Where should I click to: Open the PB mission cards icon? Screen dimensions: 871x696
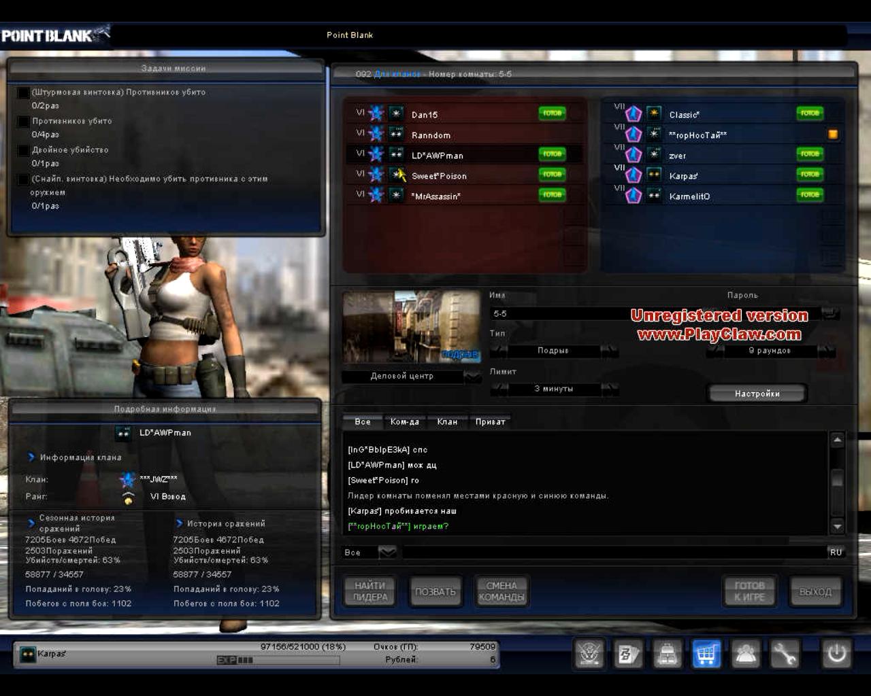pos(628,654)
